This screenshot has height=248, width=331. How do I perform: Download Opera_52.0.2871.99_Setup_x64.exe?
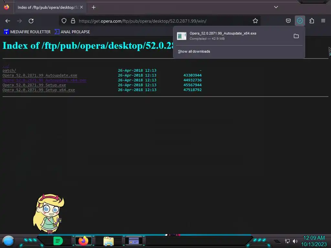pyautogui.click(x=39, y=90)
